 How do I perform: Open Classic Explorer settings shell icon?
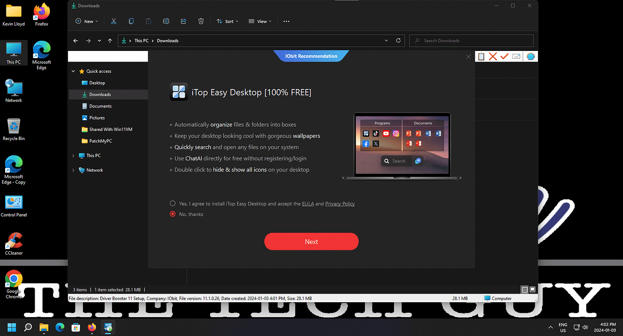pyautogui.click(x=531, y=56)
